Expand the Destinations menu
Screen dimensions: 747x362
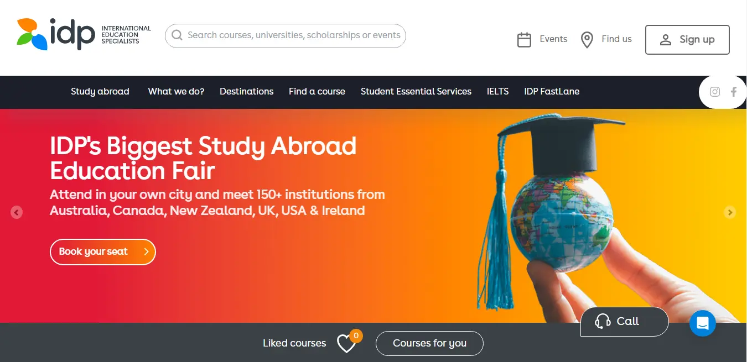(x=247, y=92)
